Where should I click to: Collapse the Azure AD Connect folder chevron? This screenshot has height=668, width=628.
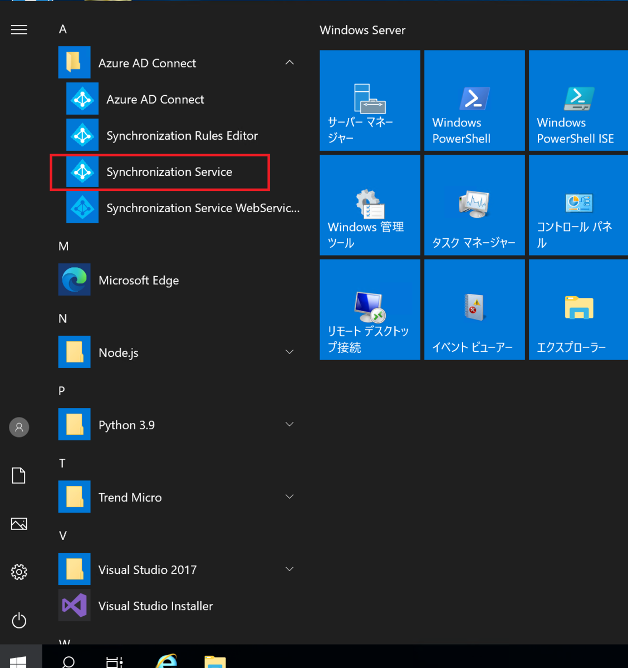click(x=290, y=62)
